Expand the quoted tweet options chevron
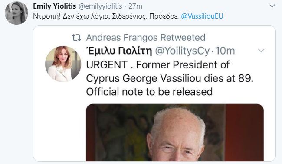Screen dimensions: 282x164 (x=261, y=51)
